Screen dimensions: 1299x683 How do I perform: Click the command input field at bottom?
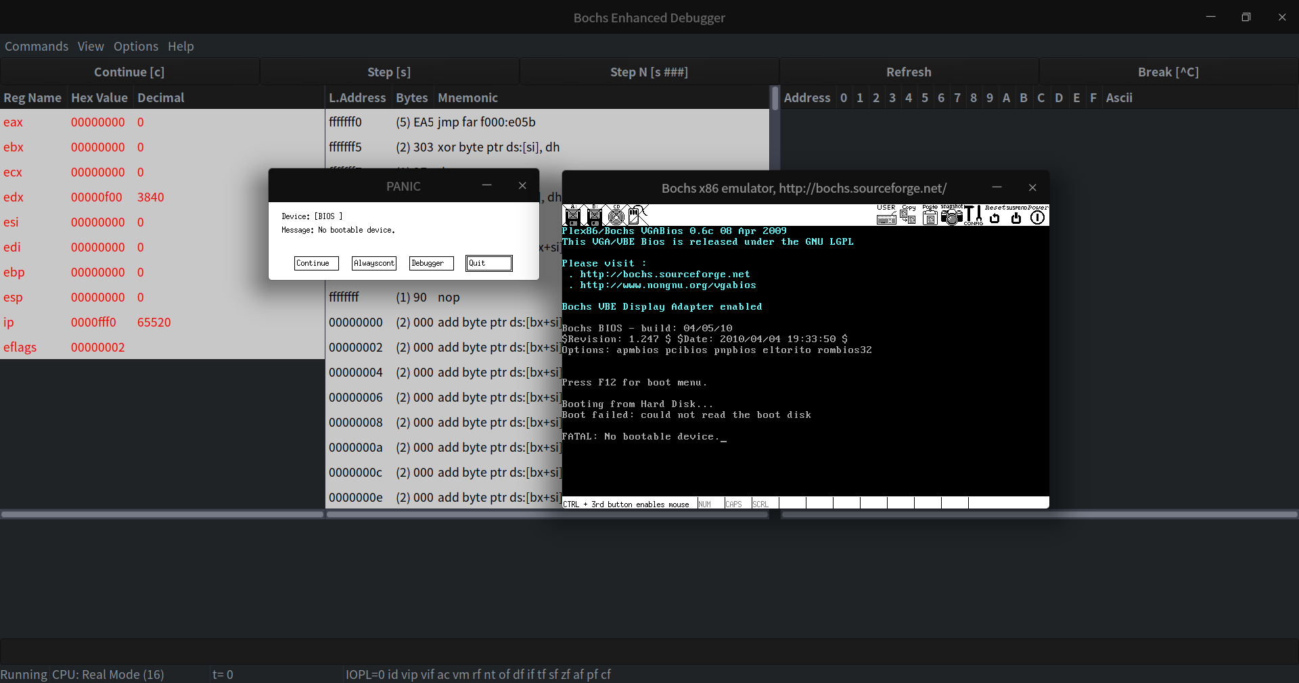[x=649, y=651]
